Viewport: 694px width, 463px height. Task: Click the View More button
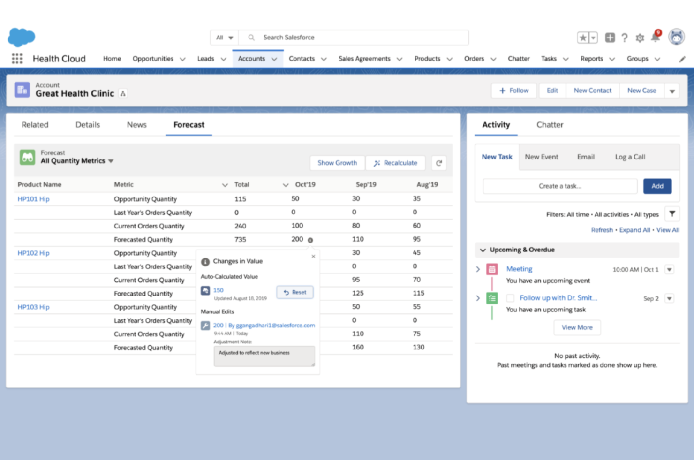(x=577, y=327)
